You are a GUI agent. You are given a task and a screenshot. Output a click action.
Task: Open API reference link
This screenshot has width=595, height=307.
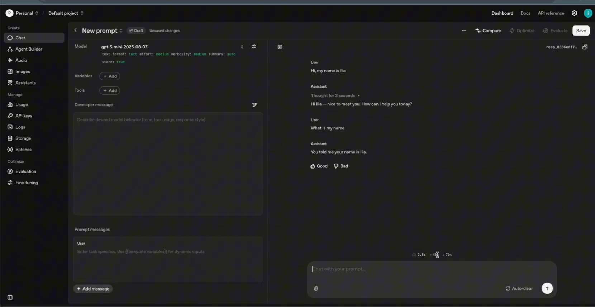click(551, 13)
